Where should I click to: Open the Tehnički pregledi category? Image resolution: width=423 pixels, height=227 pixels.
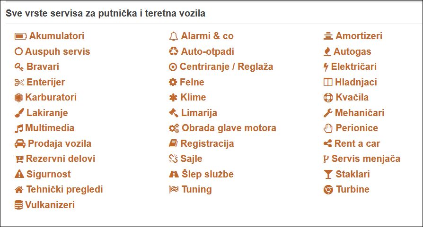tap(64, 189)
